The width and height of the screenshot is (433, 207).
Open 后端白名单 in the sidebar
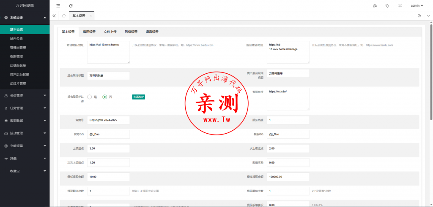click(x=25, y=65)
